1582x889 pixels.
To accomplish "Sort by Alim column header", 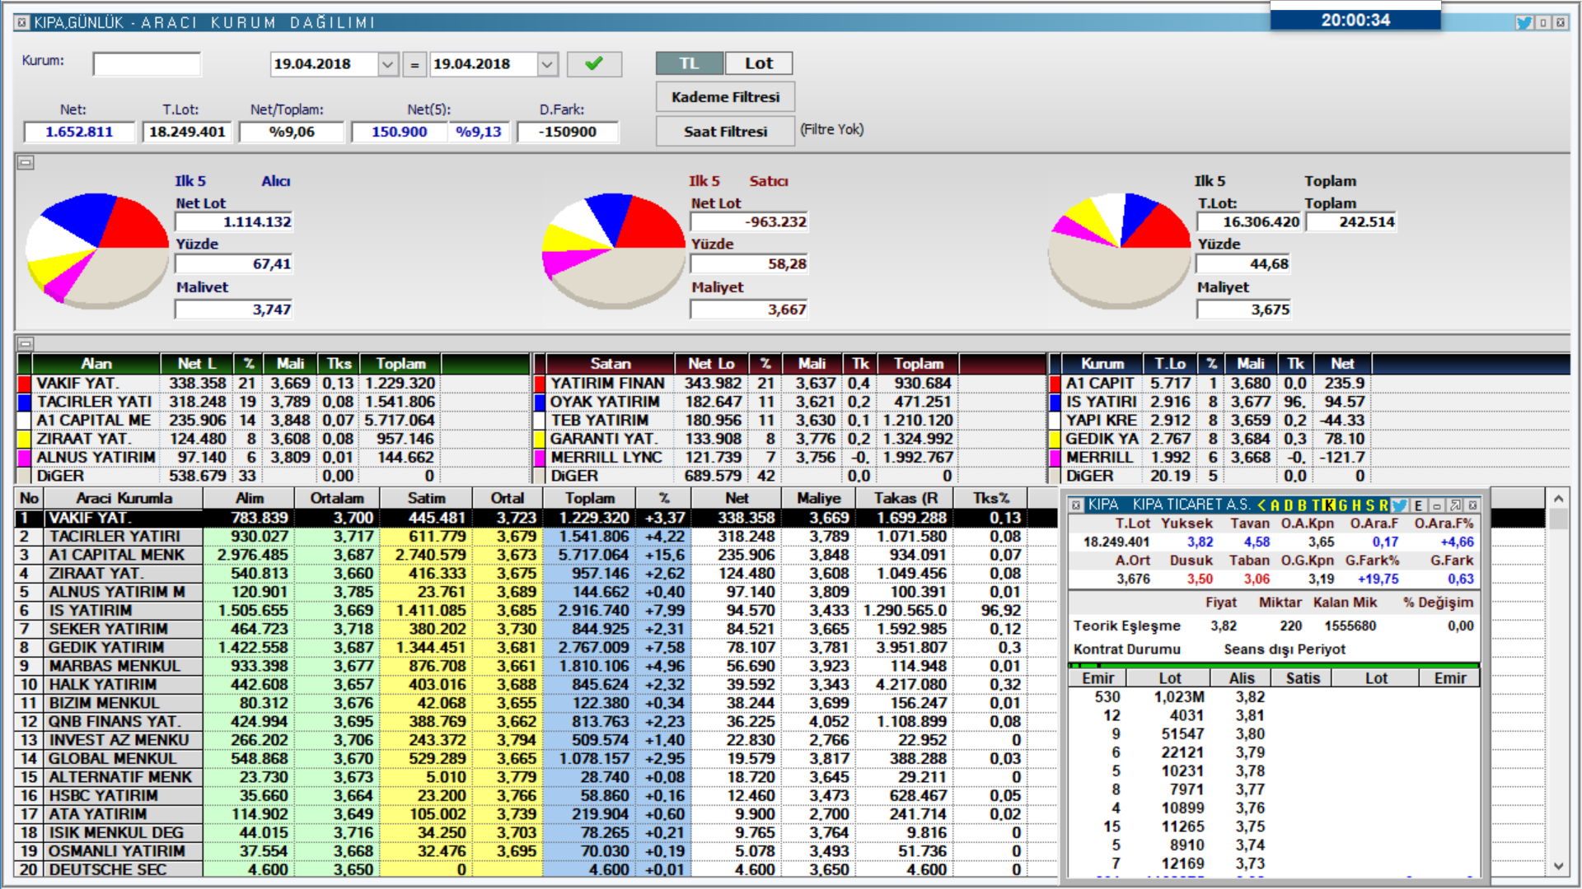I will point(250,498).
